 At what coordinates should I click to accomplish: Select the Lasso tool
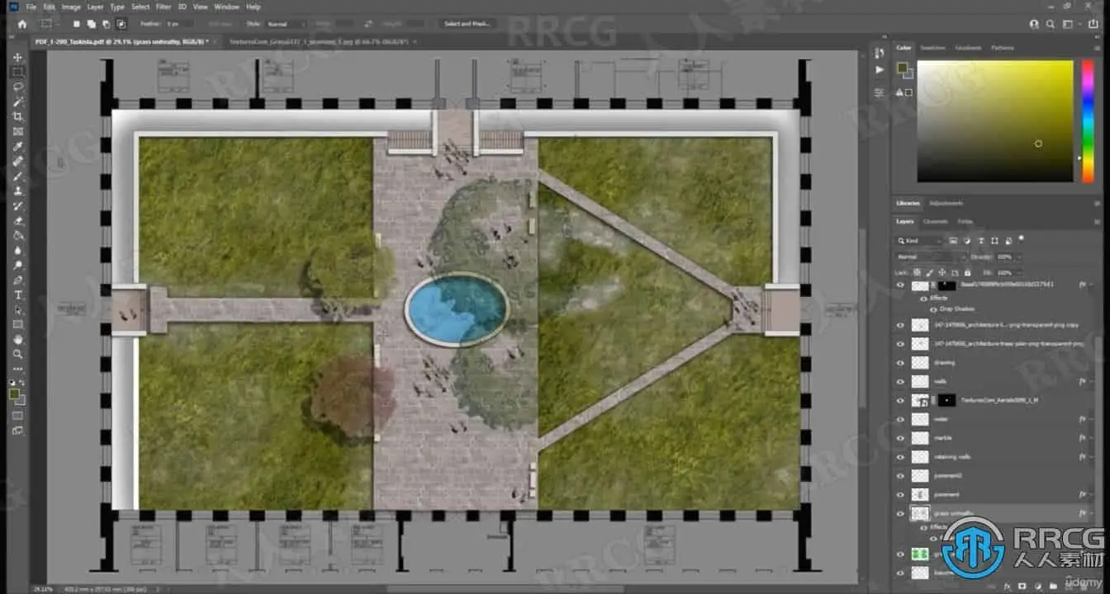(18, 87)
